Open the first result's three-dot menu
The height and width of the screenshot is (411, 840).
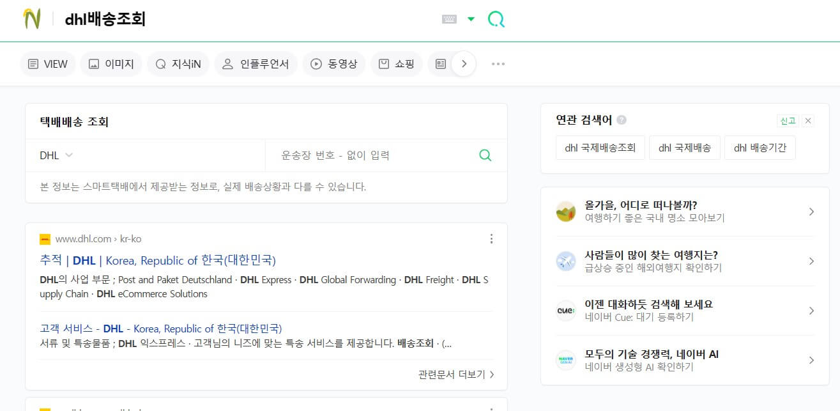click(x=491, y=239)
